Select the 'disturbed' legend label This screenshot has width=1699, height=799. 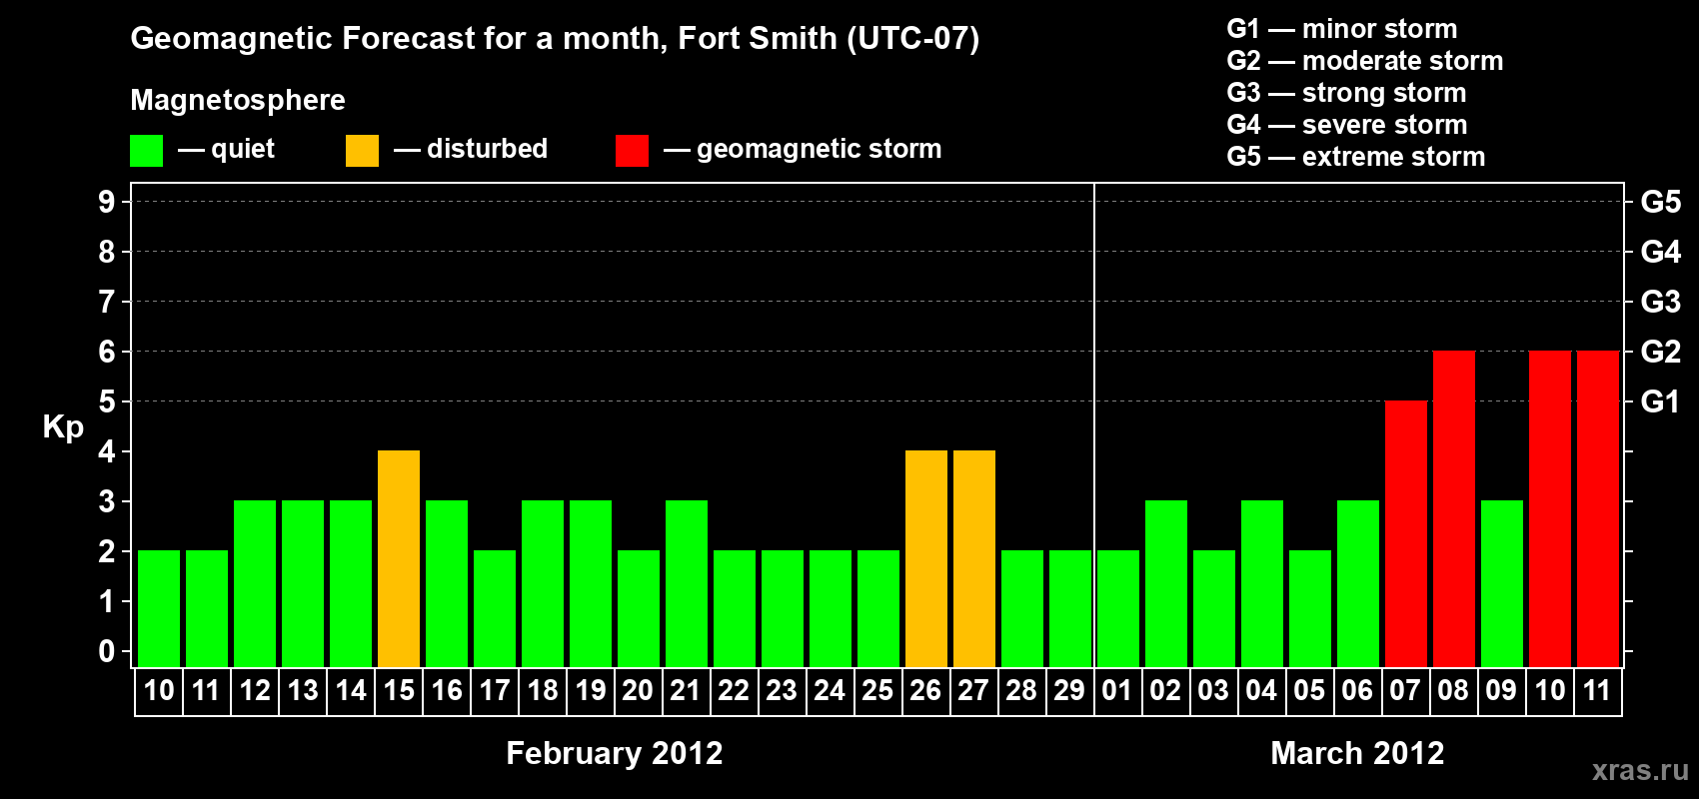[487, 149]
